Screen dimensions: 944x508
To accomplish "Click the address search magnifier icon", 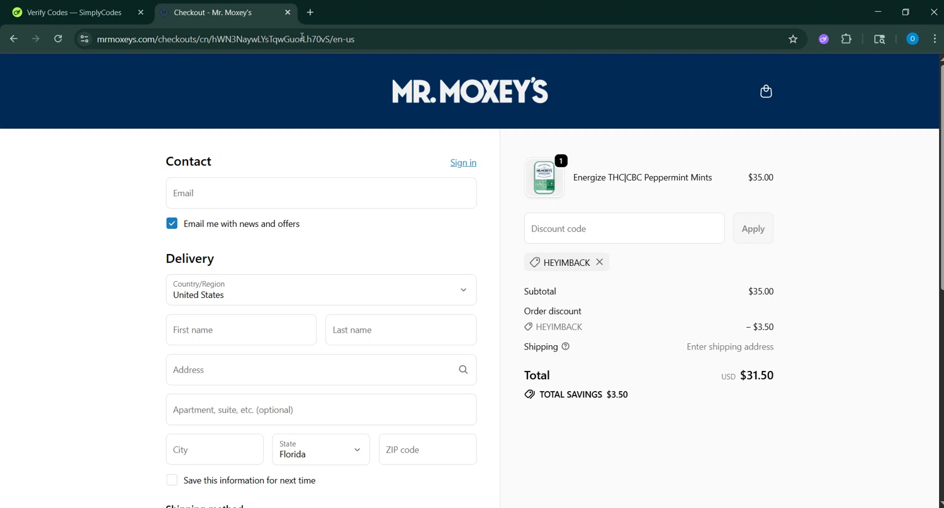I will click(463, 370).
